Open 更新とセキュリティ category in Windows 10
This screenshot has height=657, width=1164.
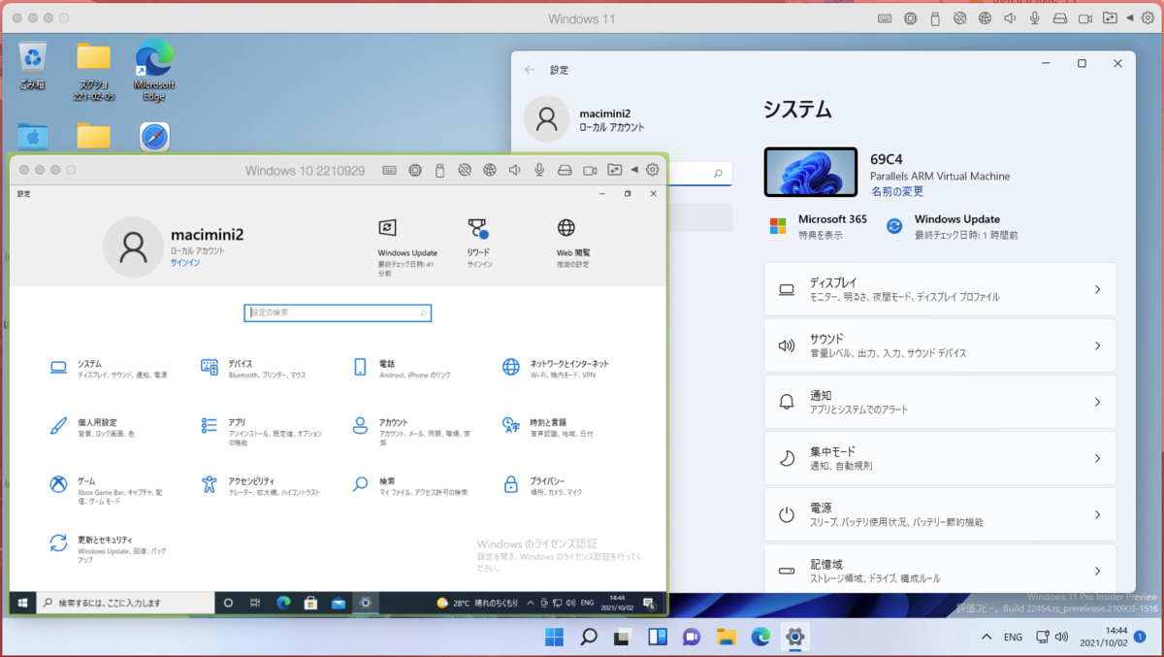click(109, 549)
